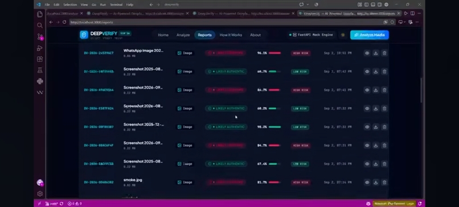Open the How It Works nav tab

[x=231, y=35]
